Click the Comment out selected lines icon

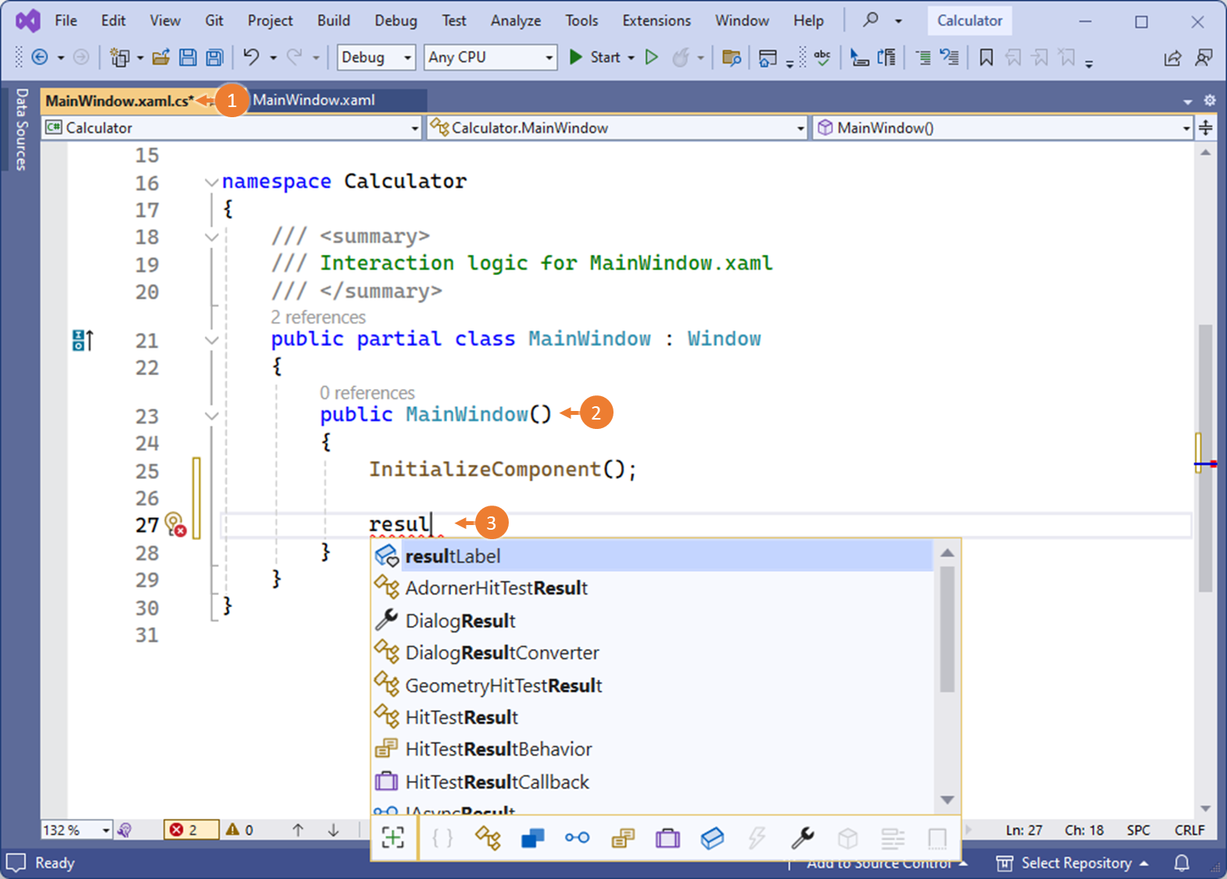coord(923,57)
